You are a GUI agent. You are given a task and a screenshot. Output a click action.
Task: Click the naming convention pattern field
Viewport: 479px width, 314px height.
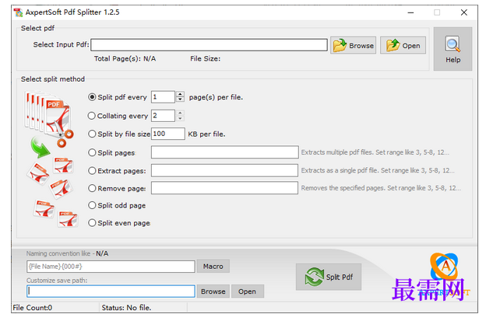(111, 267)
